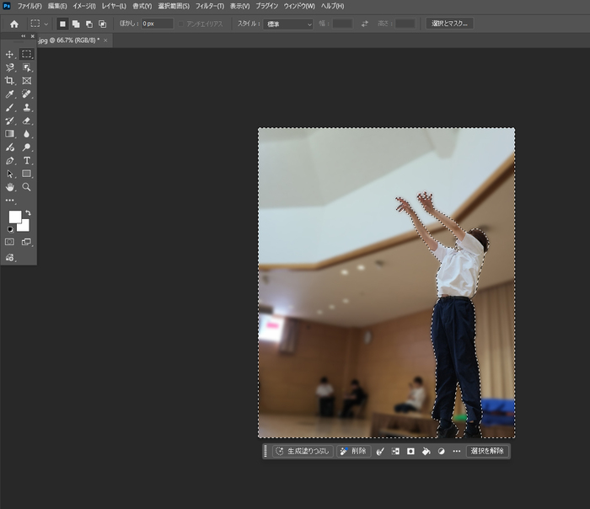This screenshot has height=509, width=590.
Task: Open the フィルター(T) menu
Action: point(210,6)
